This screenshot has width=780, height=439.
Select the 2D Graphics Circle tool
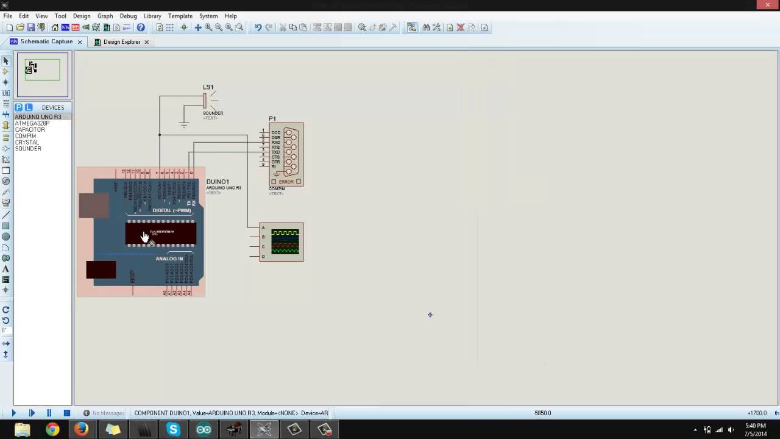(6, 237)
